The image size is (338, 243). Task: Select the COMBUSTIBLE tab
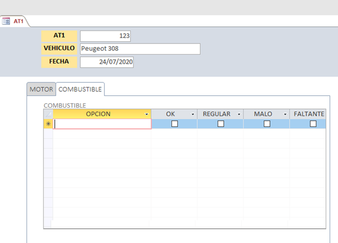click(x=80, y=89)
